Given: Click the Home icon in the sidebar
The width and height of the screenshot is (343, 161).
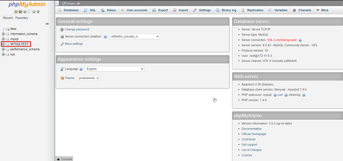Looking at the screenshot, I should pos(15,12).
